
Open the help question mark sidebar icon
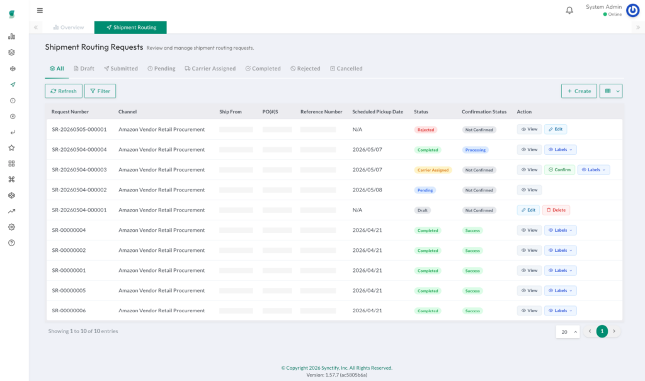click(x=11, y=243)
